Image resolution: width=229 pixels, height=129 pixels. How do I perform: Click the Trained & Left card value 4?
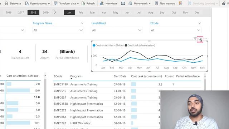click(x=20, y=52)
